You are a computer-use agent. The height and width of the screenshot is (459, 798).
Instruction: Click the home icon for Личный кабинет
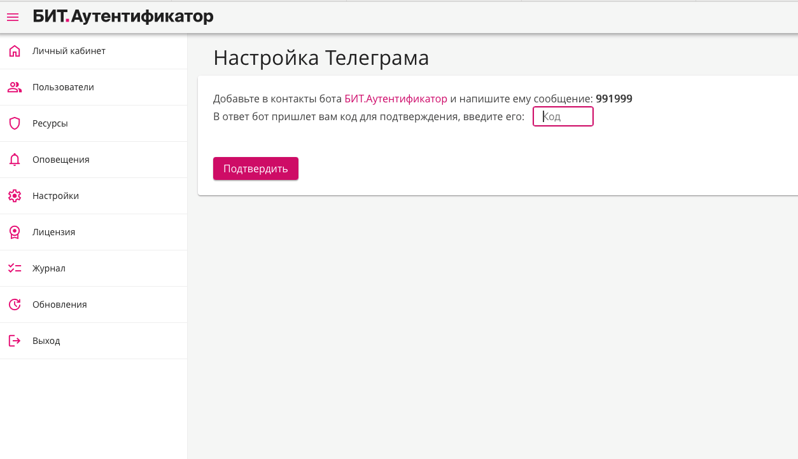point(15,51)
